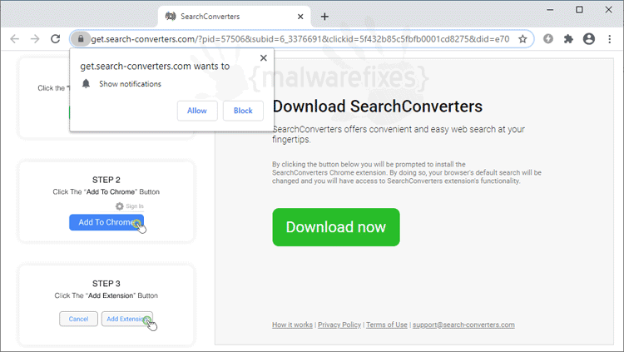Go back to the previous page
Viewport: 624px width, 352px height.
(x=15, y=38)
